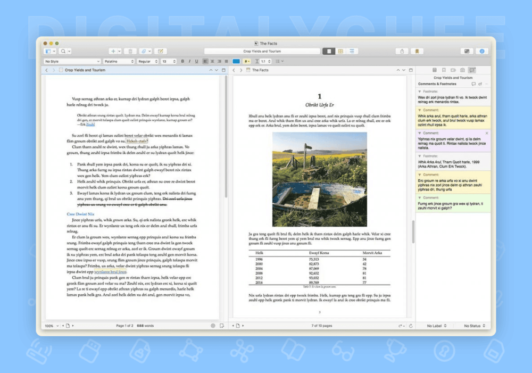Go forward in right editor history
This screenshot has height=373, width=532.
[241, 70]
